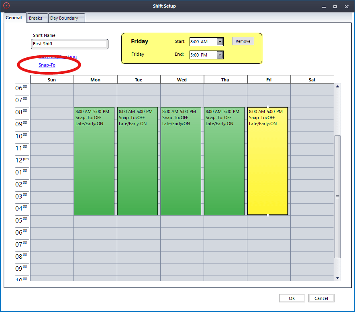This screenshot has height=312, width=355.
Task: Select the General tab
Action: click(14, 18)
